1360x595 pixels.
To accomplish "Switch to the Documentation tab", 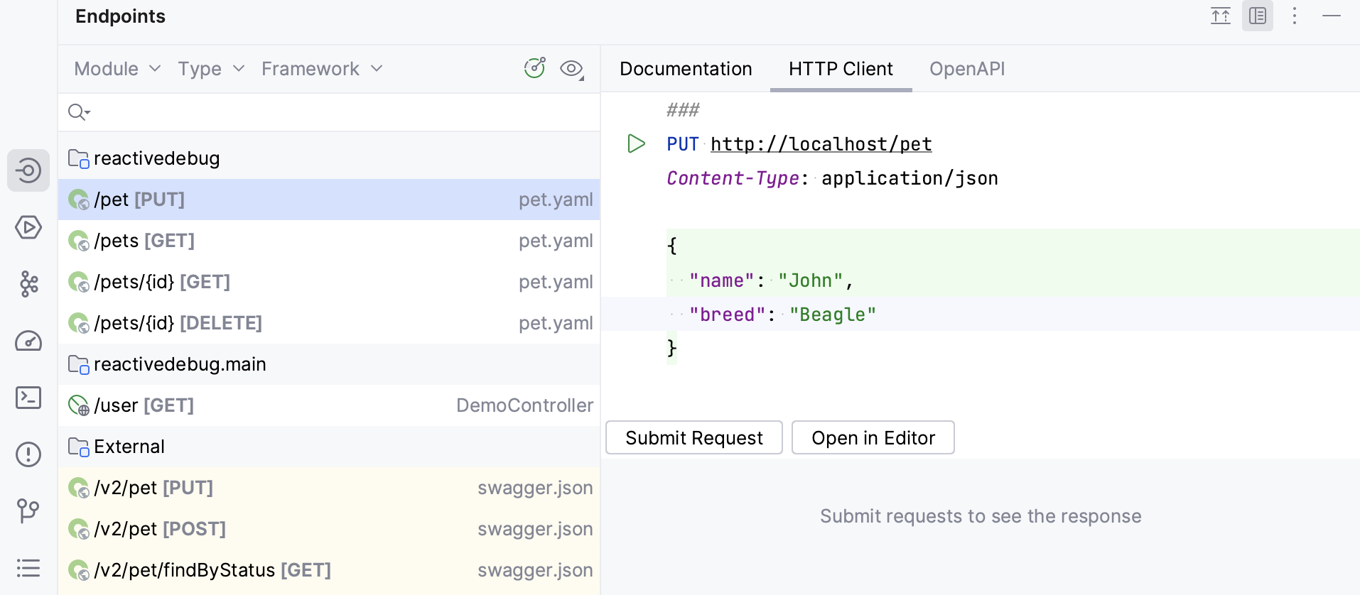I will click(x=685, y=69).
